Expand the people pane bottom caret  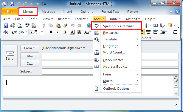click(x=176, y=105)
